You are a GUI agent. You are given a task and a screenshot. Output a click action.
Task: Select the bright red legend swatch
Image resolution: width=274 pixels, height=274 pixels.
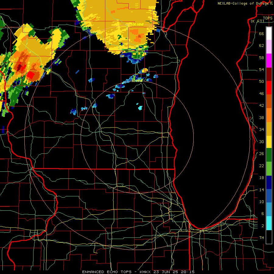click(269, 88)
